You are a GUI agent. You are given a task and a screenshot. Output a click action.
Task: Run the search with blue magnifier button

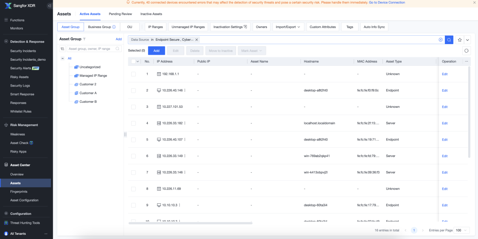[449, 39]
